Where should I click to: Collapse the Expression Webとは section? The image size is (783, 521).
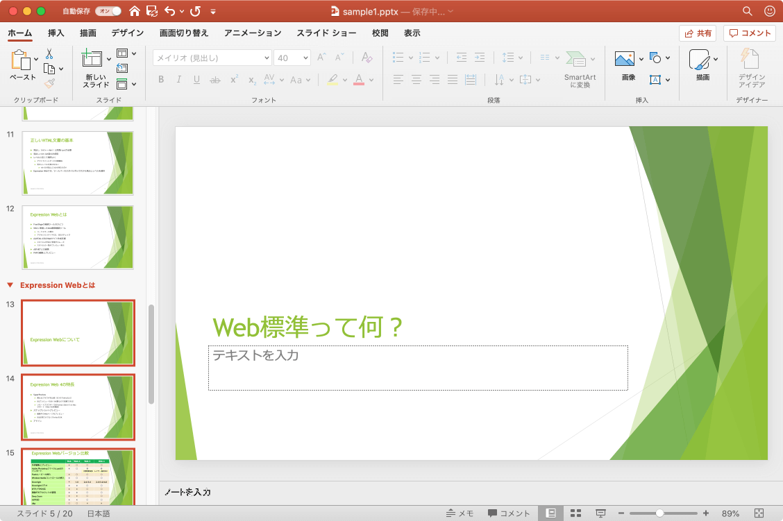(x=10, y=285)
